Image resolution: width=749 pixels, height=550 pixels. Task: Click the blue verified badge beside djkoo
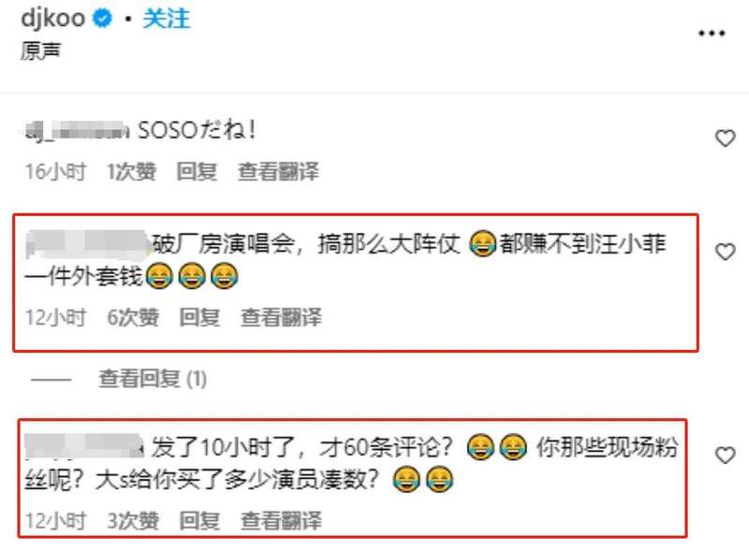[102, 19]
